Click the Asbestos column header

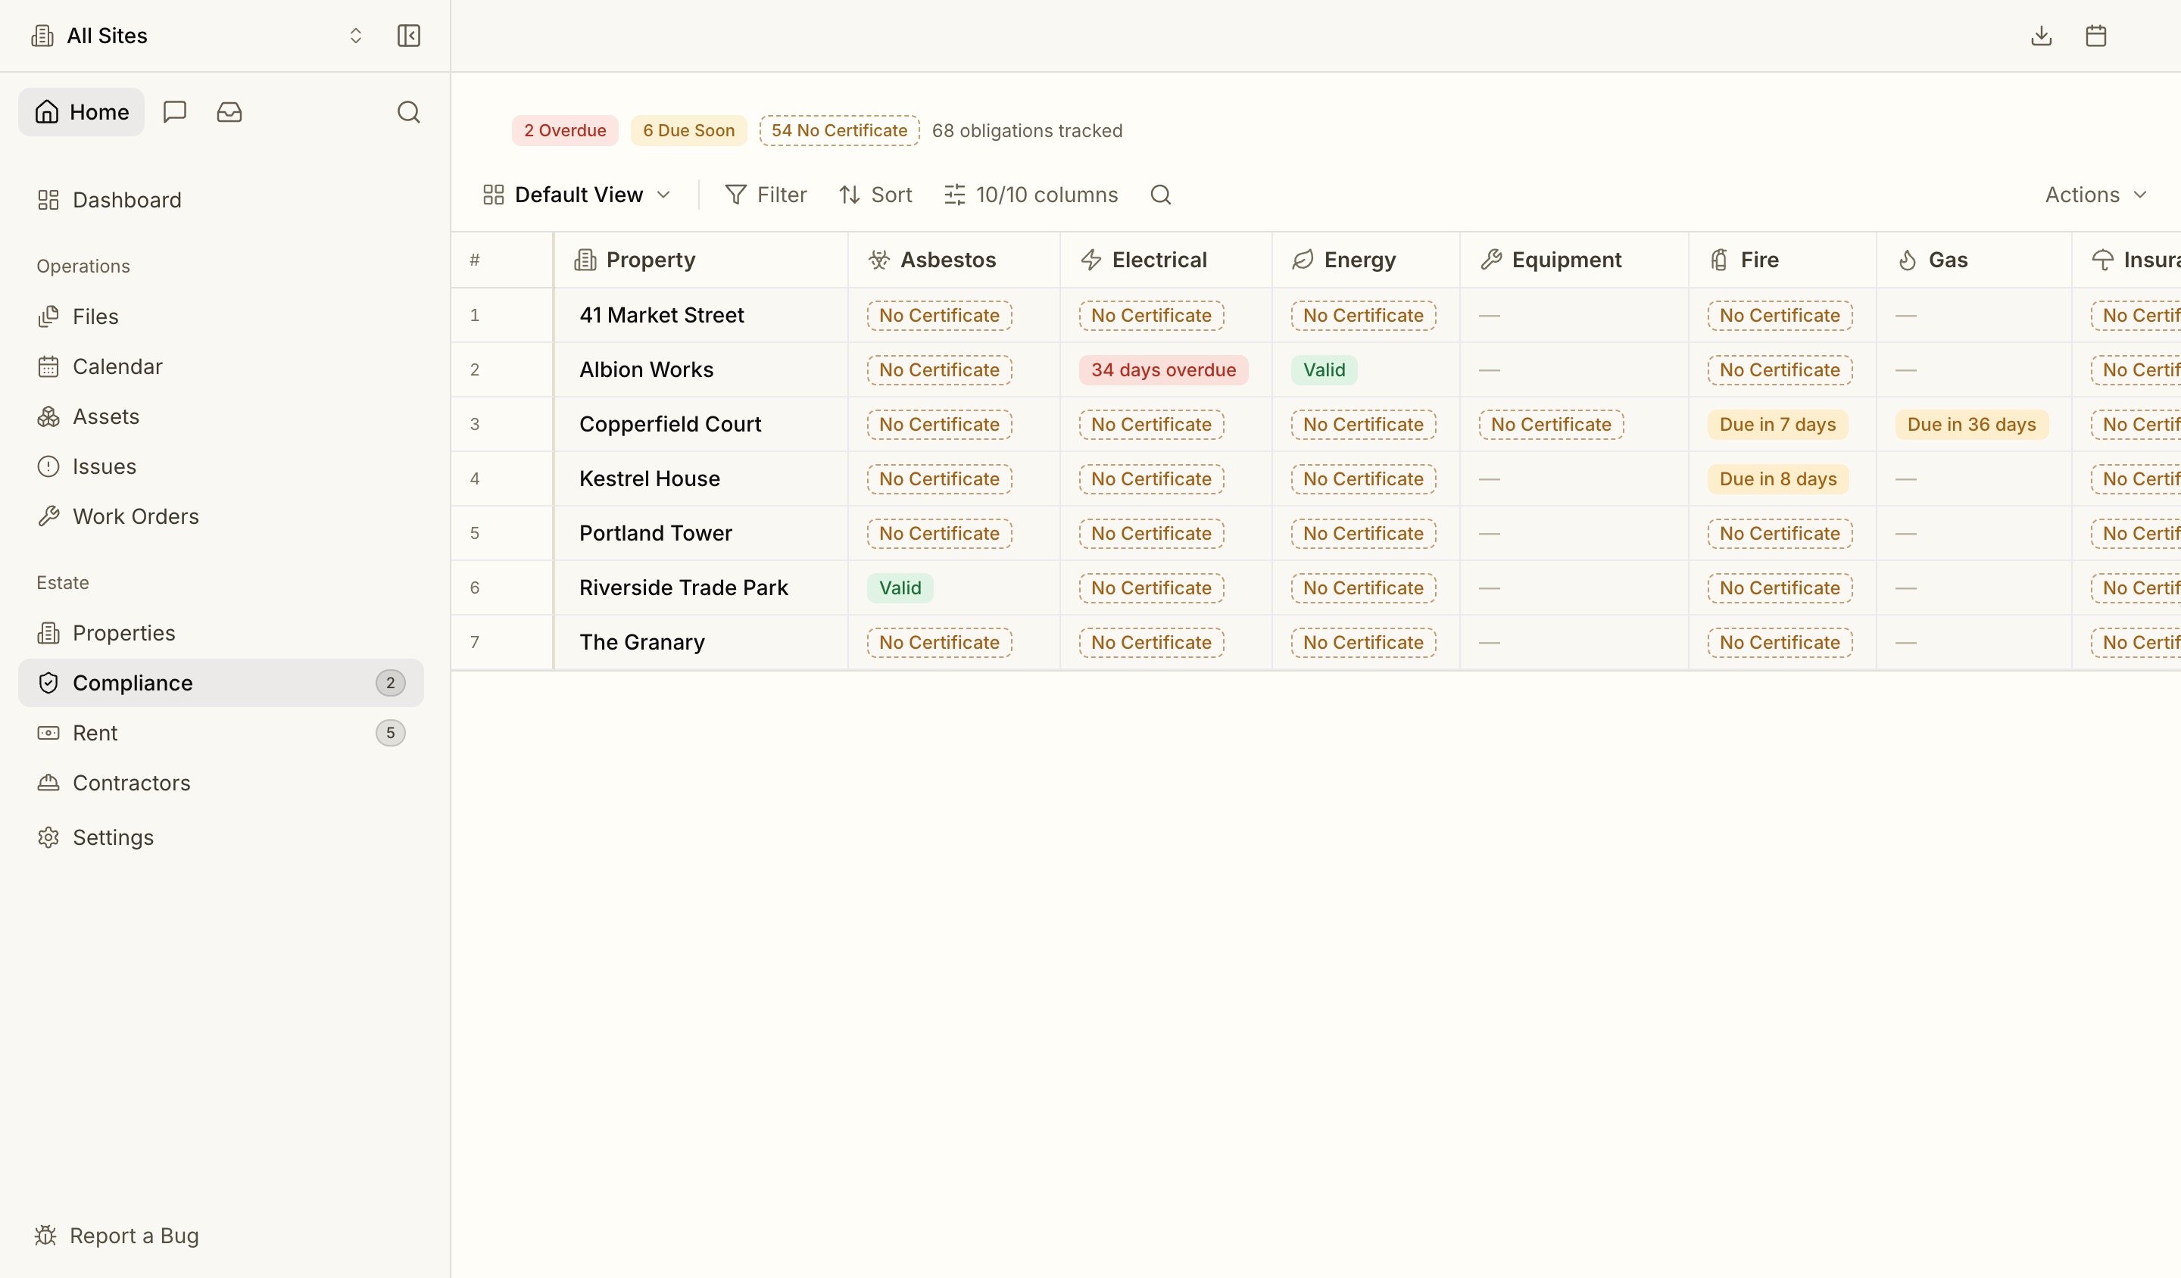pyautogui.click(x=953, y=260)
